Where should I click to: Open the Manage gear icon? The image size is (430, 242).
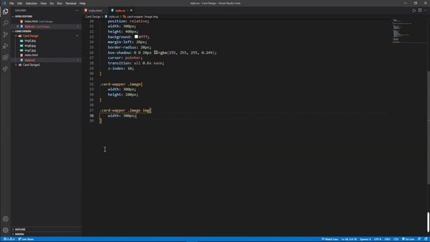pyautogui.click(x=5, y=230)
